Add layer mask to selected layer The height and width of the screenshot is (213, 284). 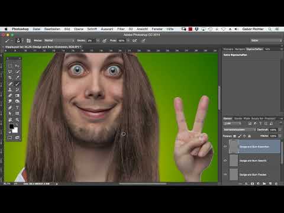[252, 183]
